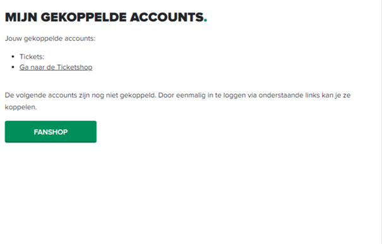Click the word Ticketshop inside the underlined link
Screen dimensions: 382x244
tap(75, 67)
